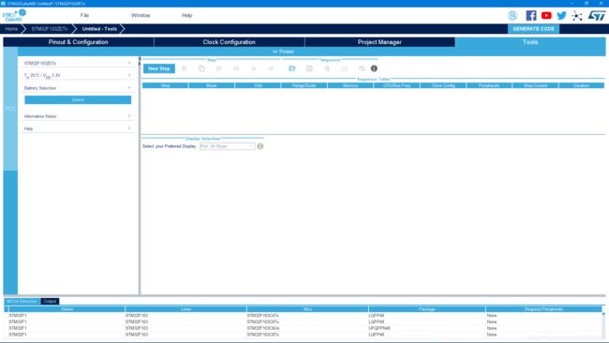Click the sequence log icon before info
Image resolution: width=609 pixels, height=343 pixels.
[x=362, y=68]
